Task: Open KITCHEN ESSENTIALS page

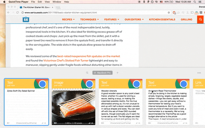Action: click(162, 19)
